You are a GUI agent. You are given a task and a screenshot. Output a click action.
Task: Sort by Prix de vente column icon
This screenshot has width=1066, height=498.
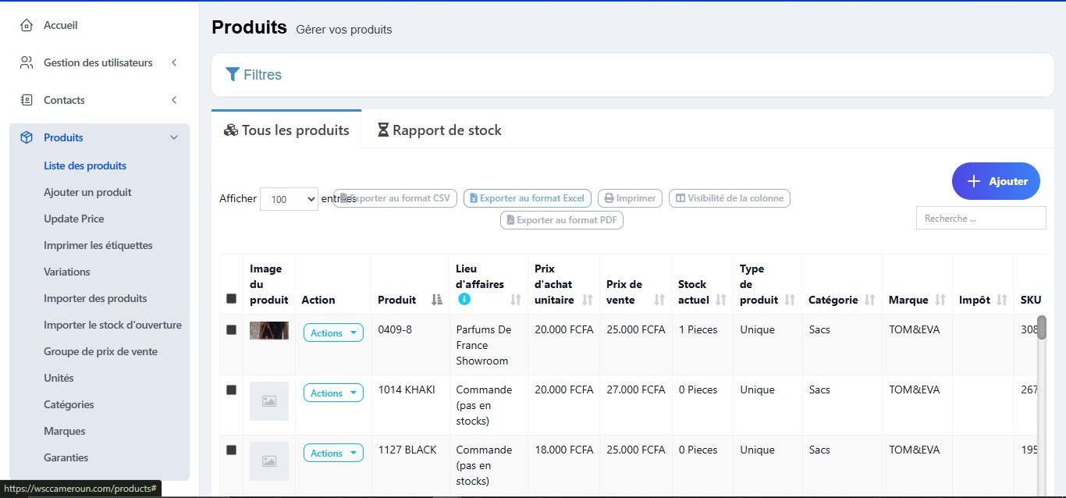click(659, 300)
